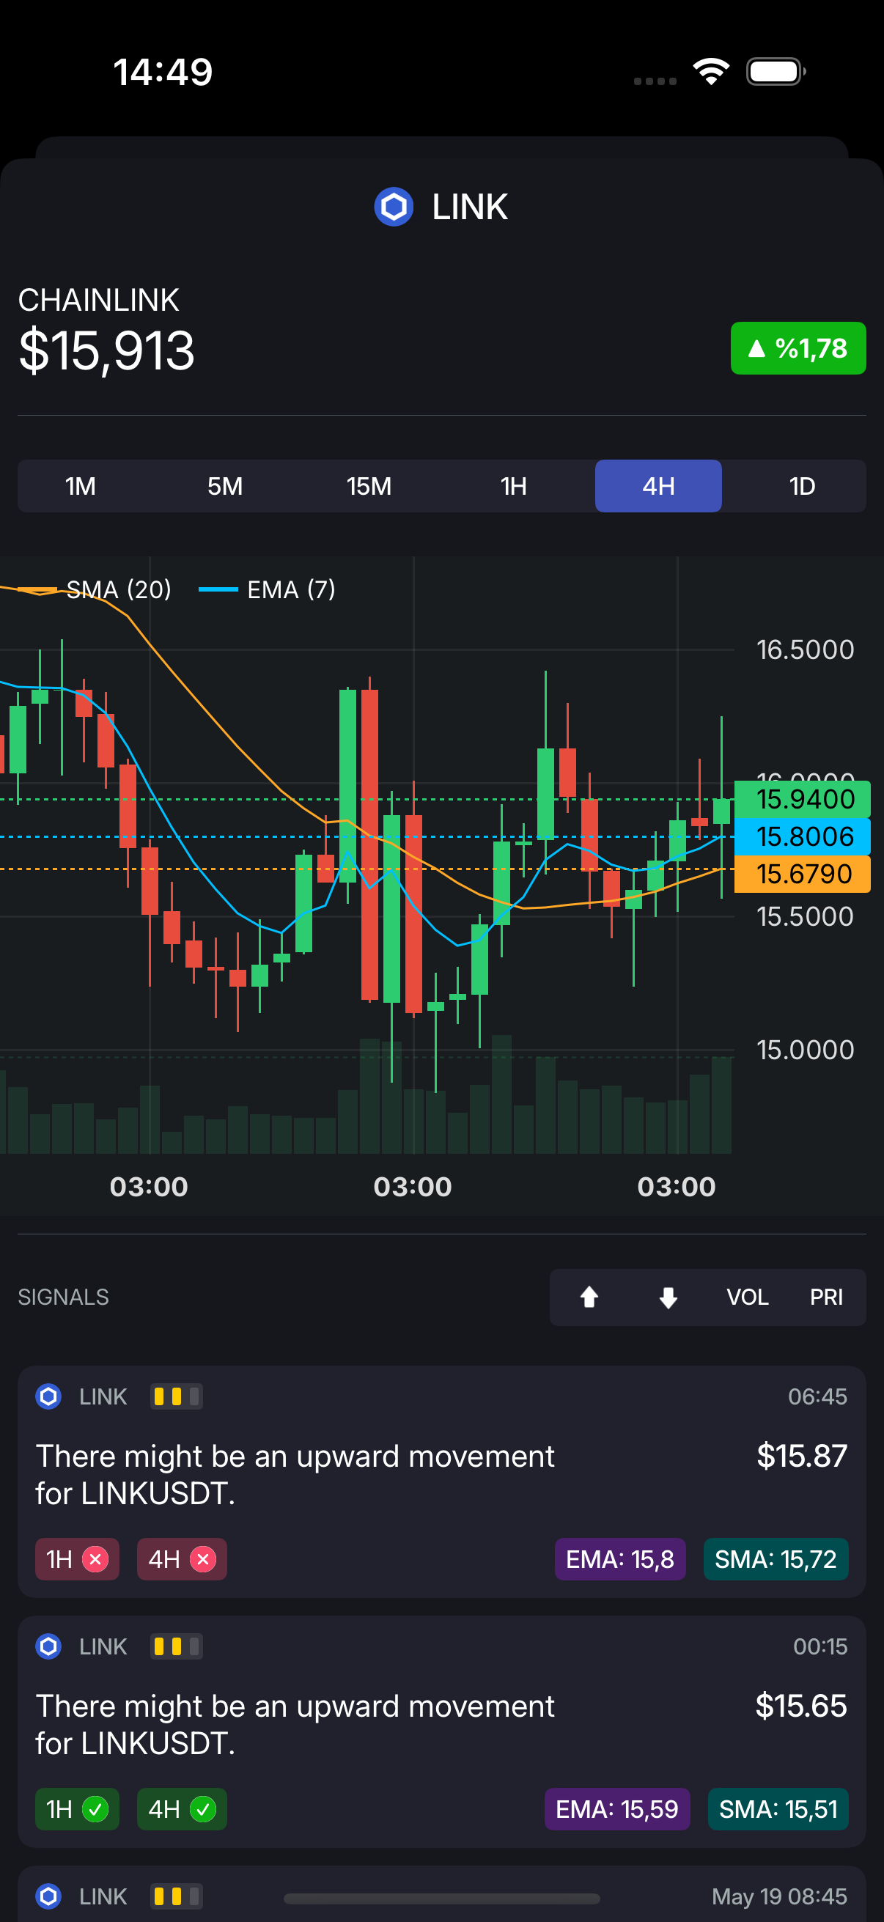The width and height of the screenshot is (884, 1922).
Task: Tap the $15.65 signal price
Action: [801, 1706]
